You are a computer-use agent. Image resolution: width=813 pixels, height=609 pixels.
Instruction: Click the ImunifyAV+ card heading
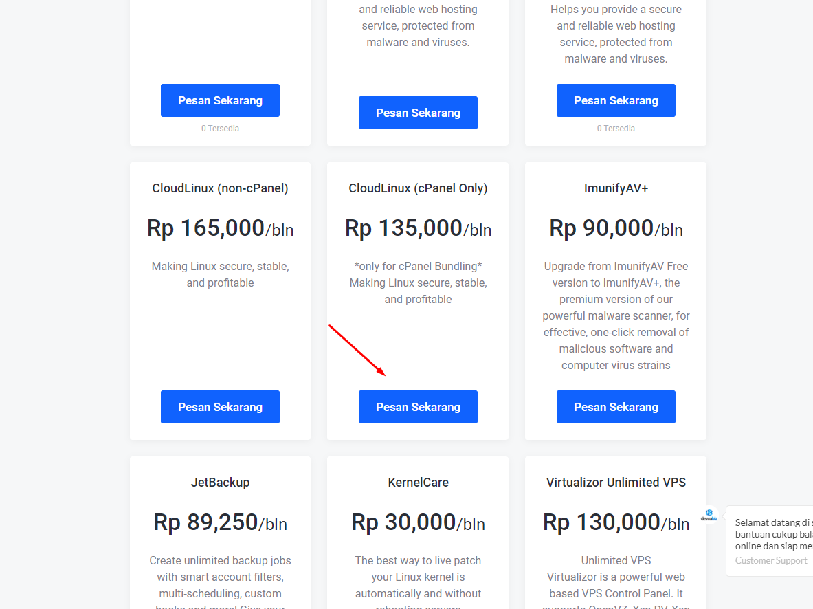616,188
